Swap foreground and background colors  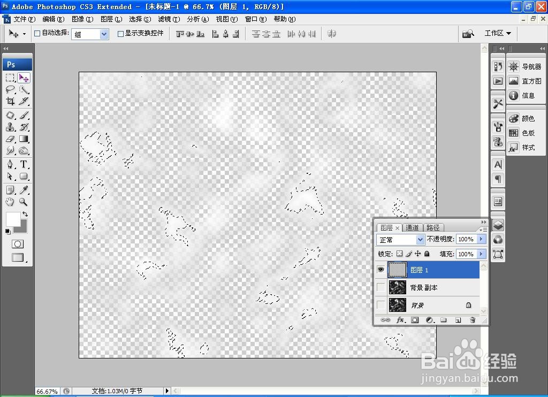tap(25, 214)
